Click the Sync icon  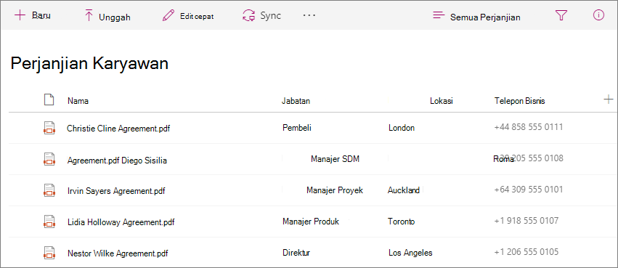pyautogui.click(x=248, y=16)
